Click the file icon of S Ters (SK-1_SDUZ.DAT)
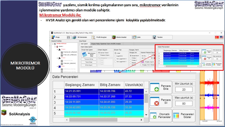The image size is (225, 127). [62, 63]
